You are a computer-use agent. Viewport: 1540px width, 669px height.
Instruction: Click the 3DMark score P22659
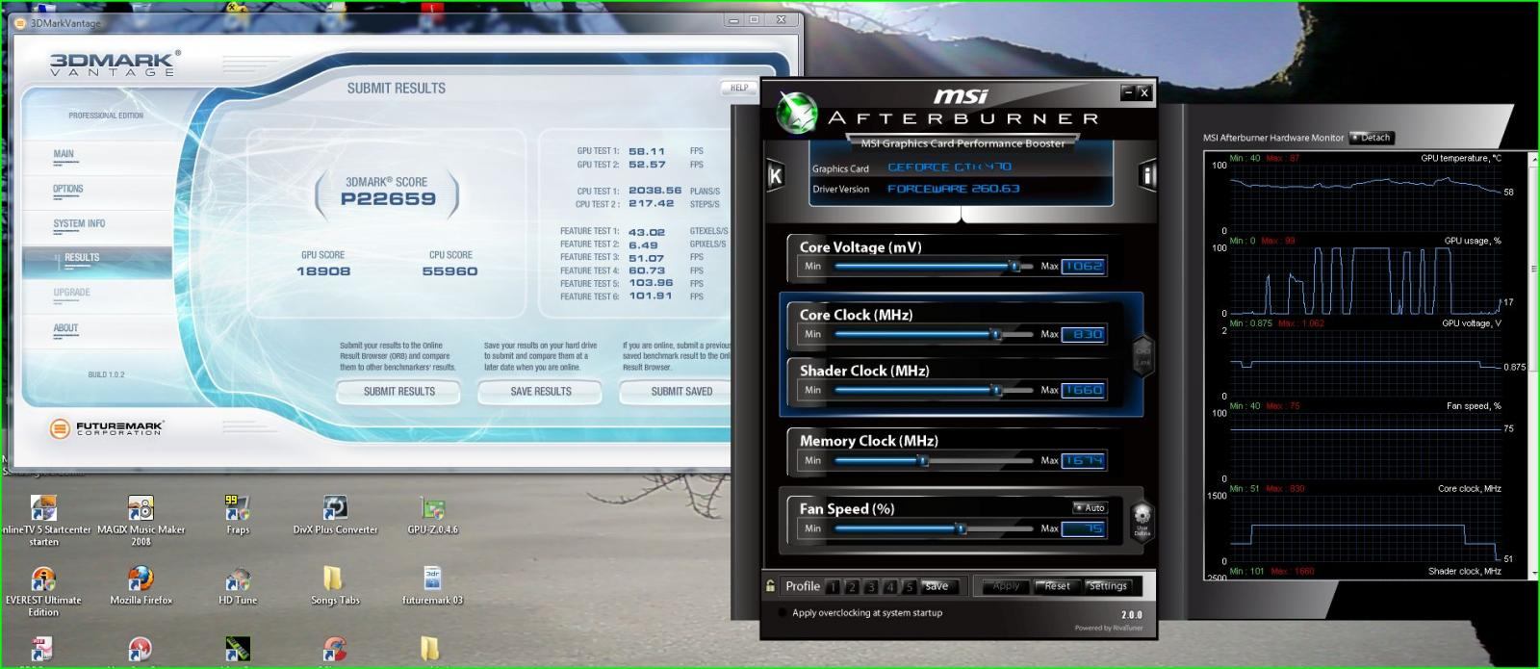click(388, 199)
